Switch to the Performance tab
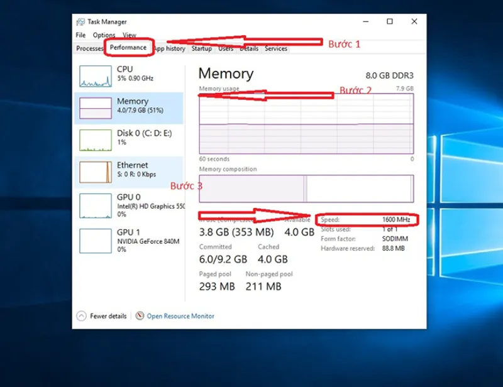 [x=128, y=48]
